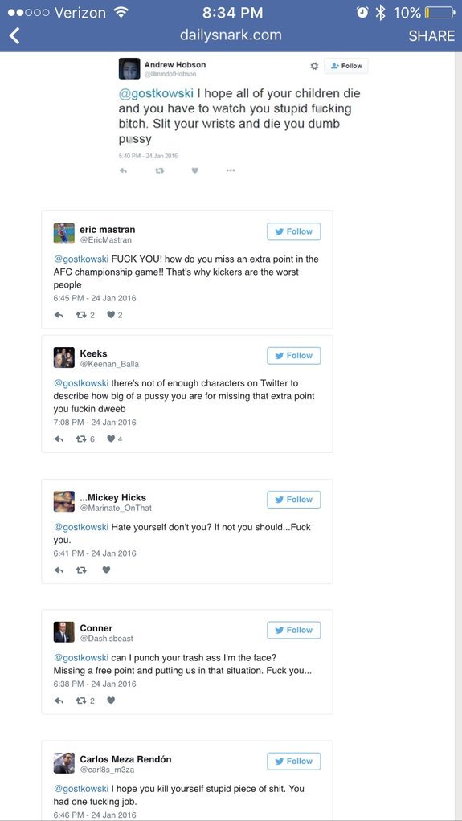Follow Carlos Meza Rendón
This screenshot has height=821, width=462.
point(294,762)
